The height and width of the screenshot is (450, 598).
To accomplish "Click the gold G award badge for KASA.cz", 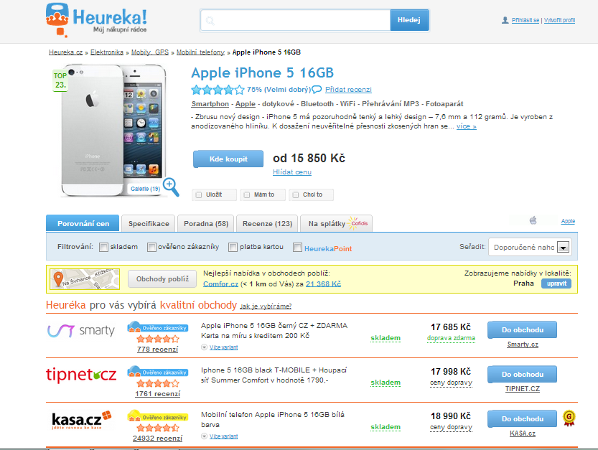I will coord(569,418).
